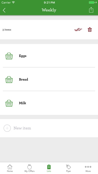
Task: Tap the back arrow in the header
Action: pos(4,10)
